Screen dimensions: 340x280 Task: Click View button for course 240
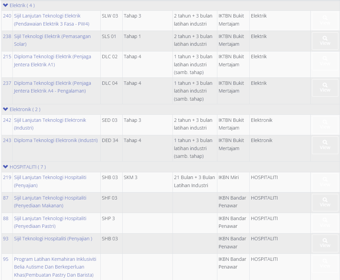325,21
